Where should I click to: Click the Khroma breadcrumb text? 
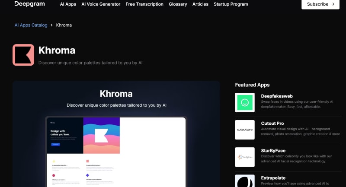click(x=64, y=25)
